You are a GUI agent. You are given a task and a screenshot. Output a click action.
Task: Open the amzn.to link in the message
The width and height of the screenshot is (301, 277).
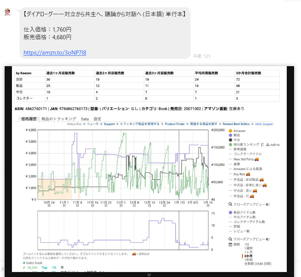coord(55,53)
